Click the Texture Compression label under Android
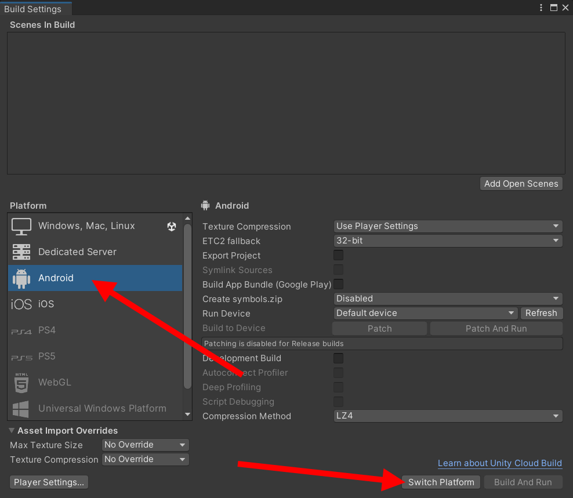Screen dimensions: 573x498 coord(246,227)
